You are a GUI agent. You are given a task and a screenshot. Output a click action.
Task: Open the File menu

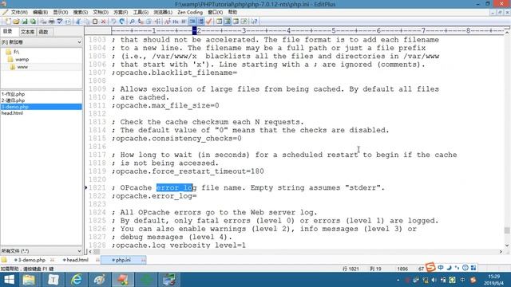tap(19, 12)
